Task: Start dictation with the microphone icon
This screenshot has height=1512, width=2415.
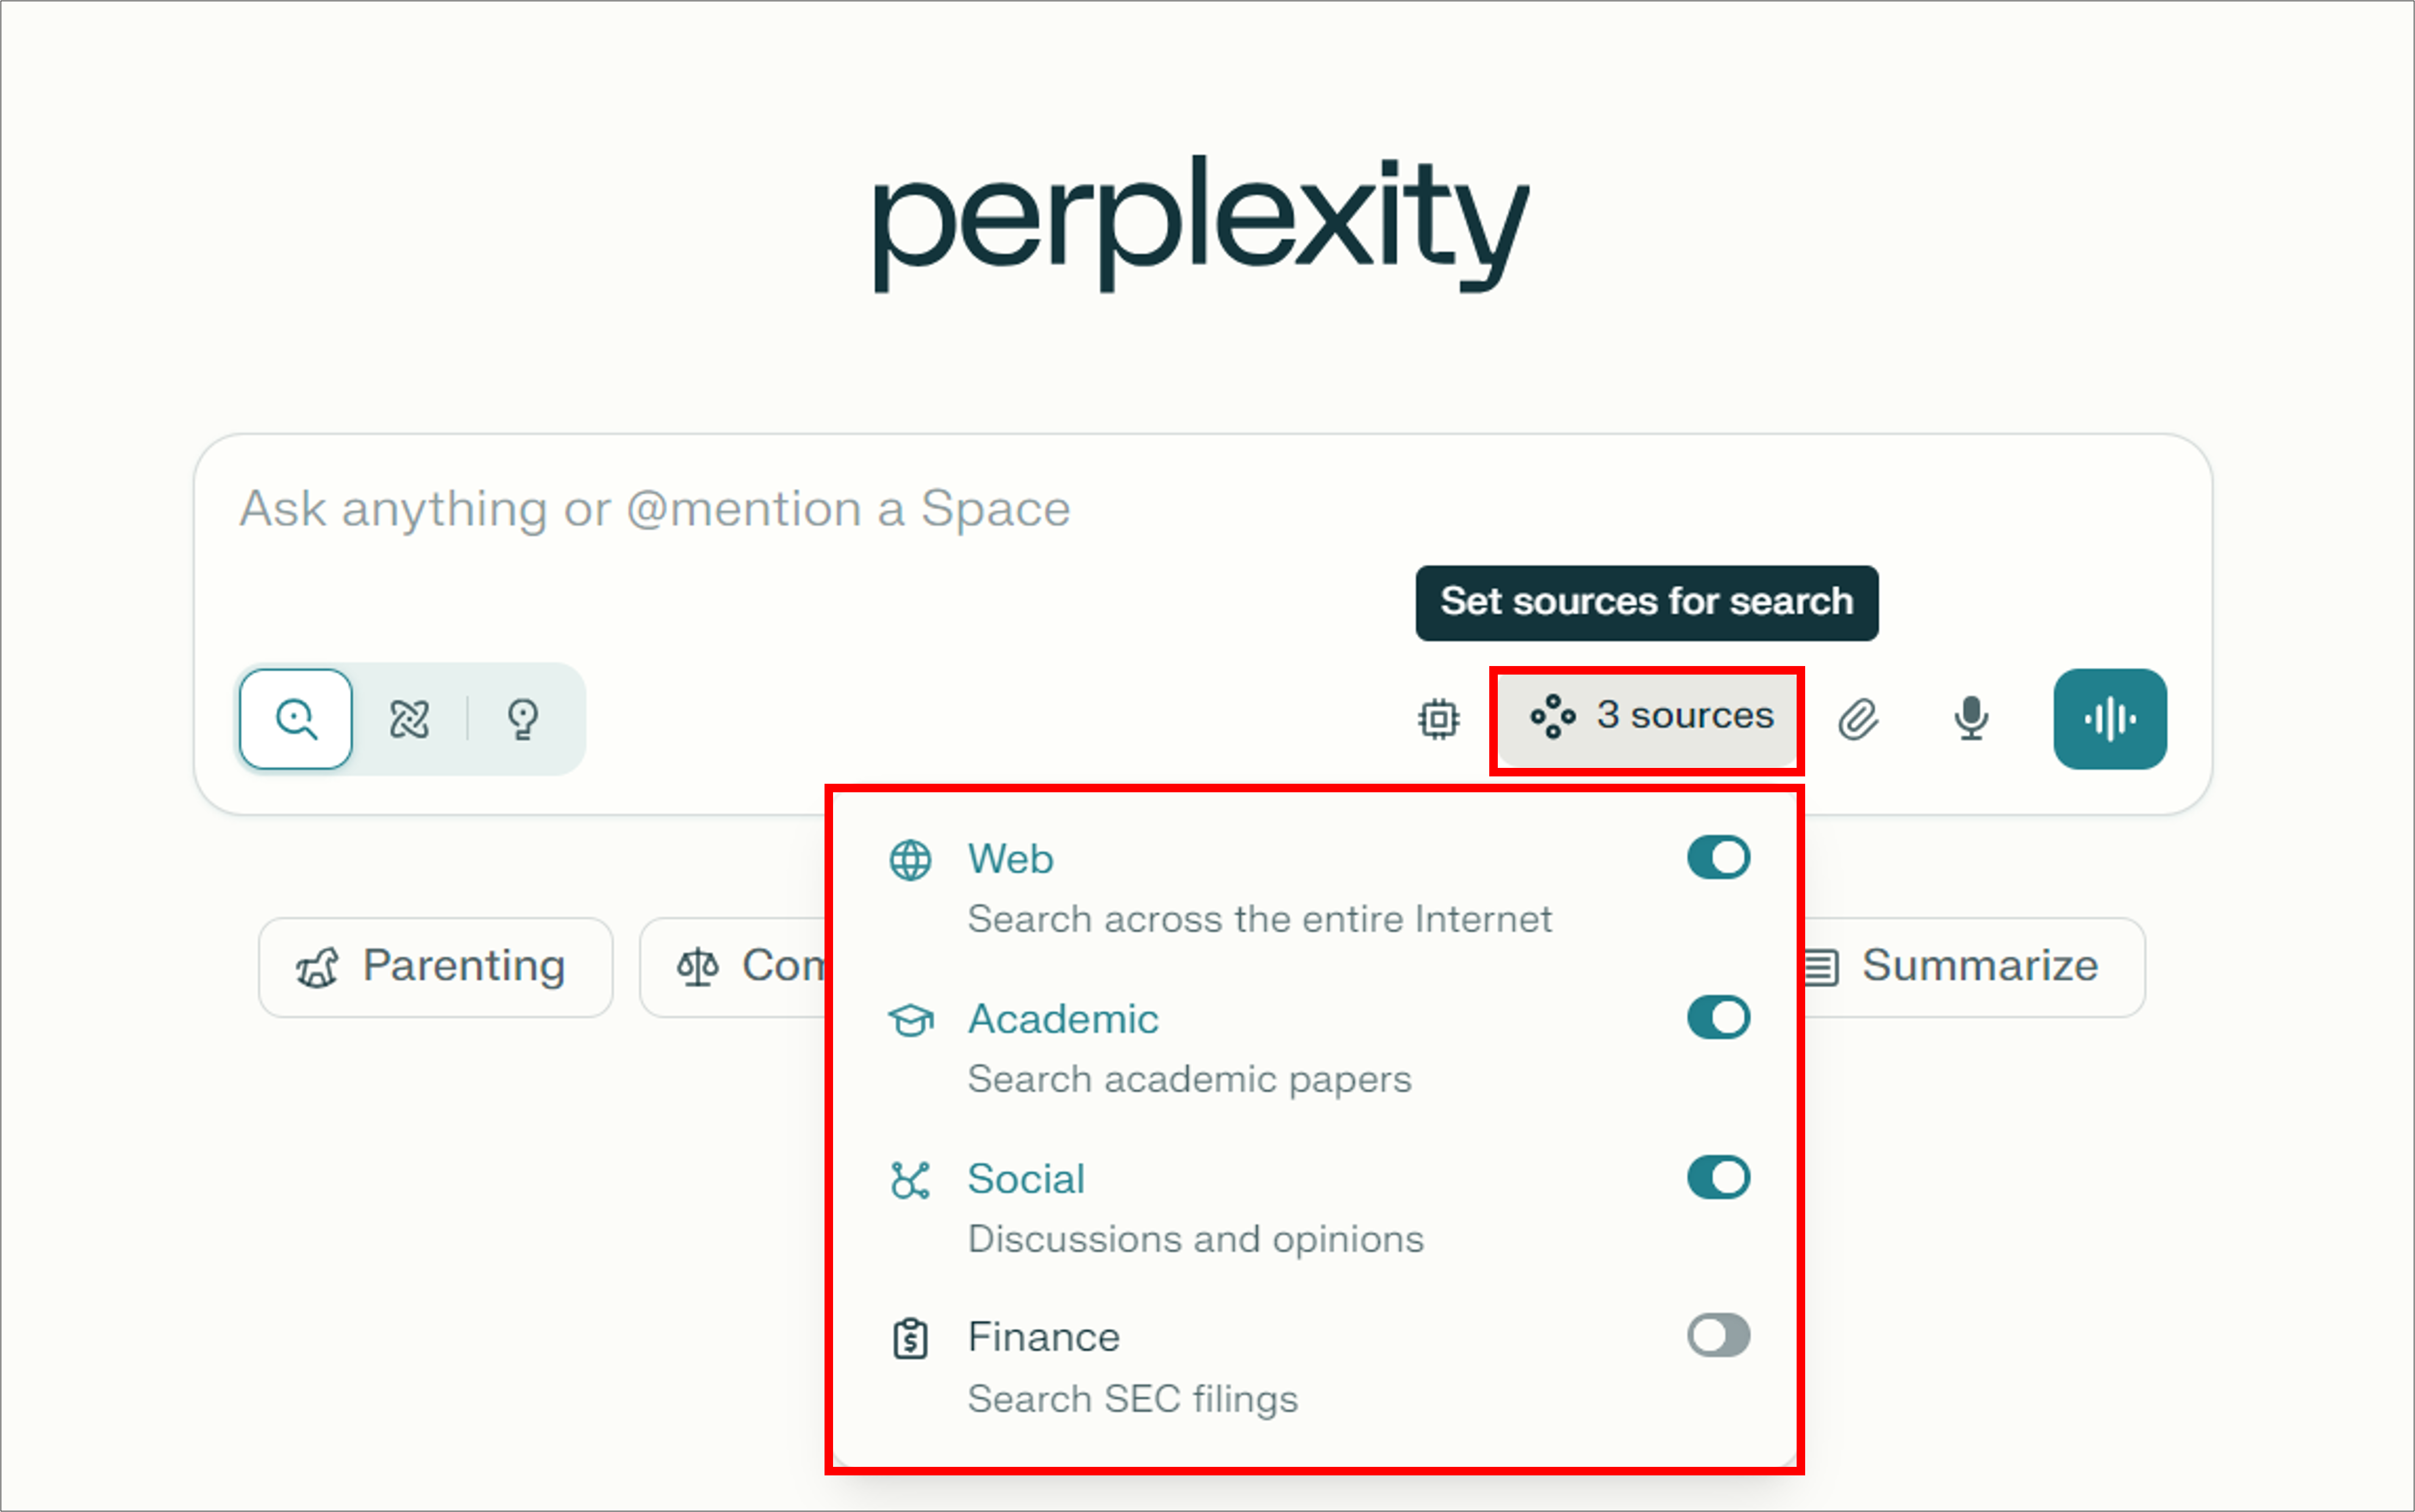Action: (x=1971, y=719)
